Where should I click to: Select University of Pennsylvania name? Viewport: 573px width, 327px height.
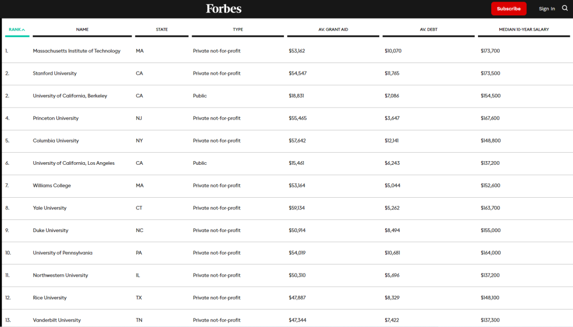coord(63,253)
